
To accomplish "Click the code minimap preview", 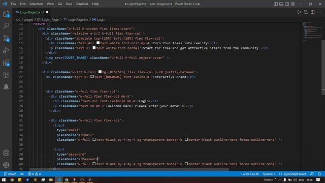I will (x=311, y=31).
